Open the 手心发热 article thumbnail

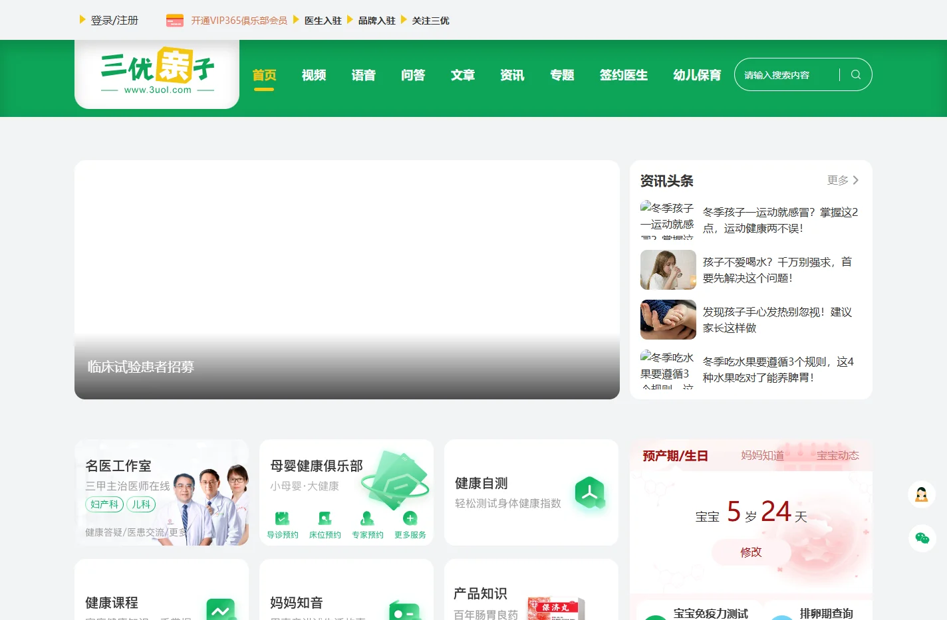[x=668, y=320]
